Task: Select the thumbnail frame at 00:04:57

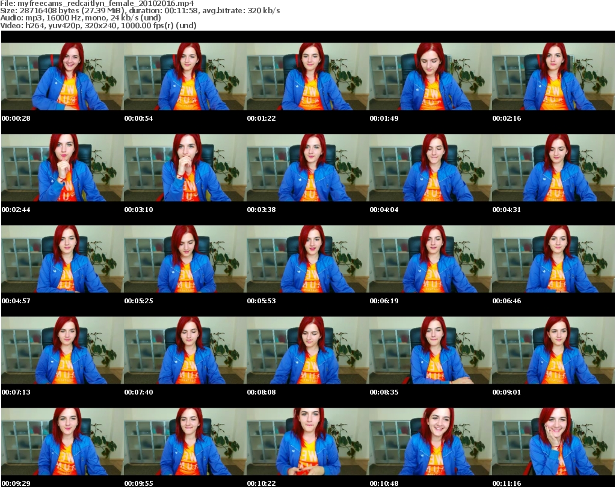Action: click(x=63, y=259)
